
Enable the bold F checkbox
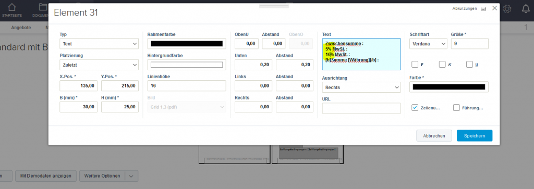point(415,64)
